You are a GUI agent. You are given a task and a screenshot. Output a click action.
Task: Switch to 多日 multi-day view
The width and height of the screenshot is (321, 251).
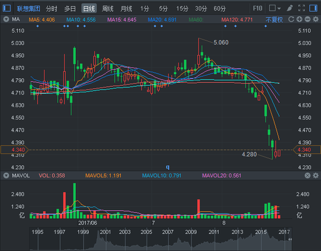point(70,9)
